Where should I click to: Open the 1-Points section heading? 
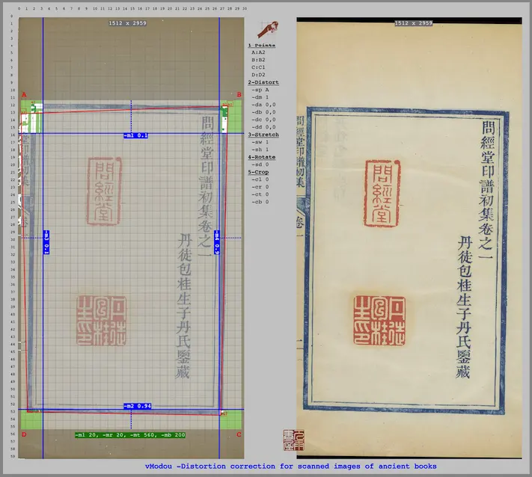tap(261, 45)
